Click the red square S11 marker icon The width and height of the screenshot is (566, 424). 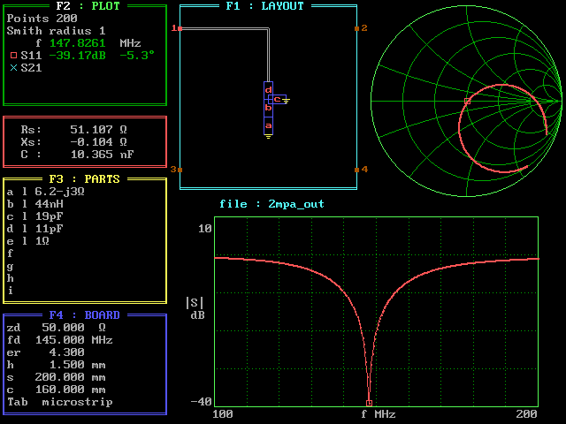13,55
